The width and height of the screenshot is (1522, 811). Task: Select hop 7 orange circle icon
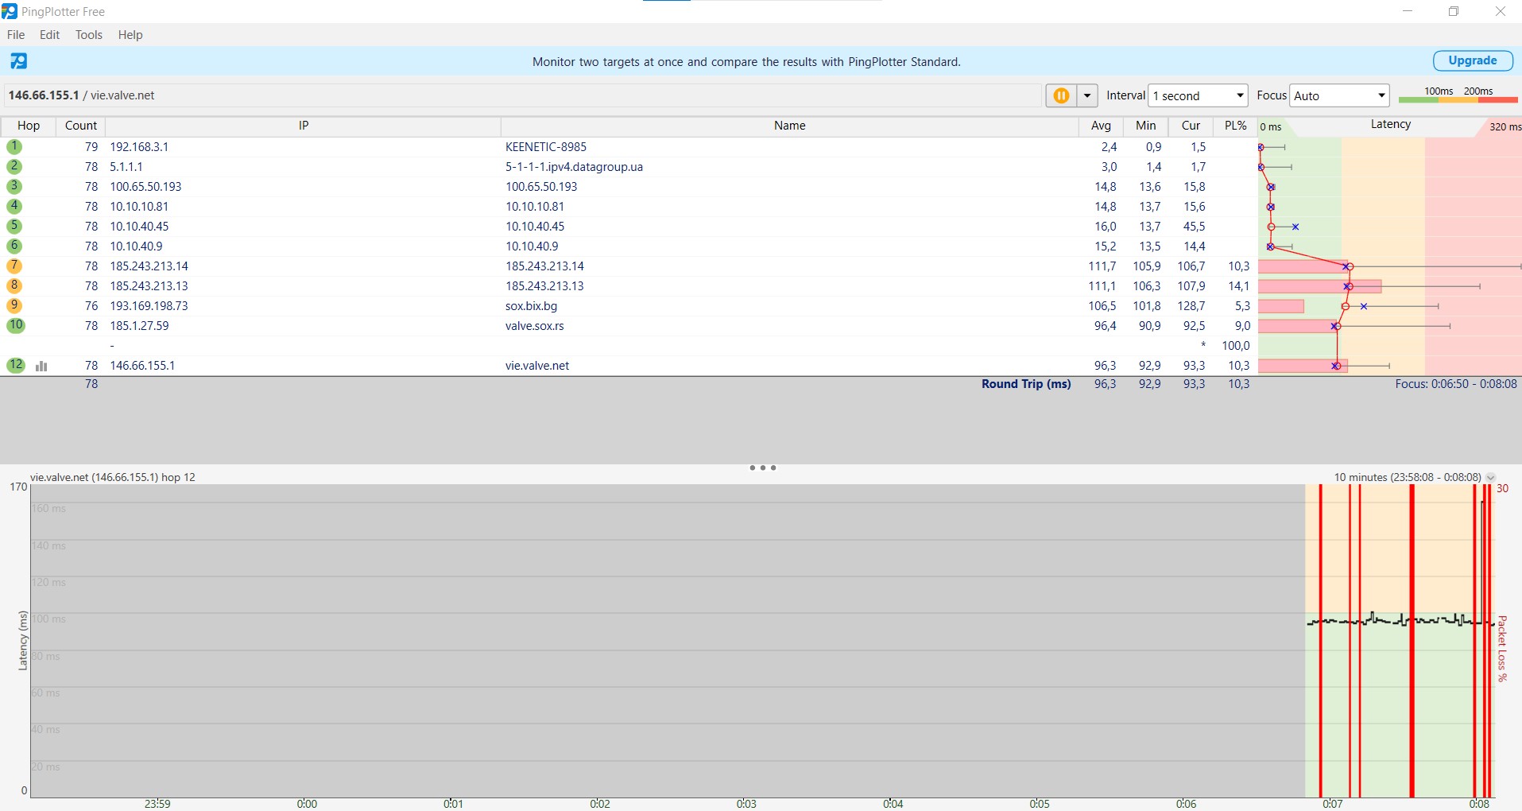(14, 266)
